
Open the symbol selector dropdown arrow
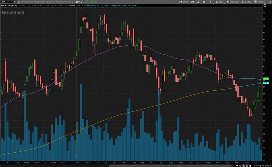pyautogui.click(x=18, y=2)
